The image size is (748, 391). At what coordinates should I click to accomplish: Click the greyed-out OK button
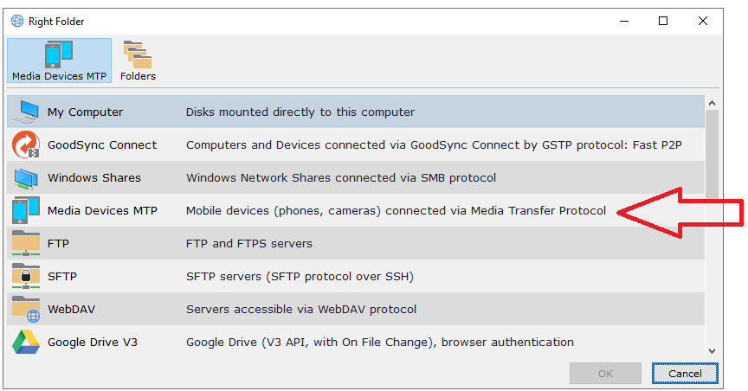(605, 374)
